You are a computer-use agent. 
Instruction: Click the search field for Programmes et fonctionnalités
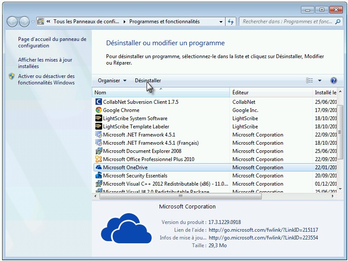click(x=288, y=22)
